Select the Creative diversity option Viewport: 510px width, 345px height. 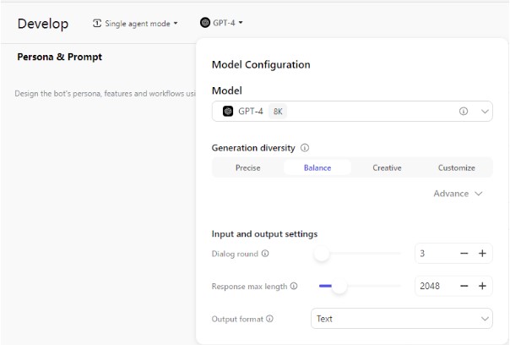[387, 167]
